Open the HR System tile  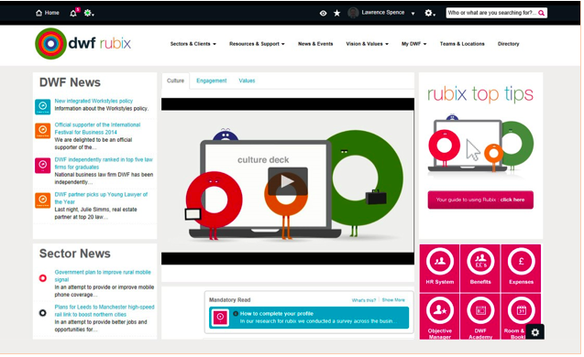coord(440,268)
